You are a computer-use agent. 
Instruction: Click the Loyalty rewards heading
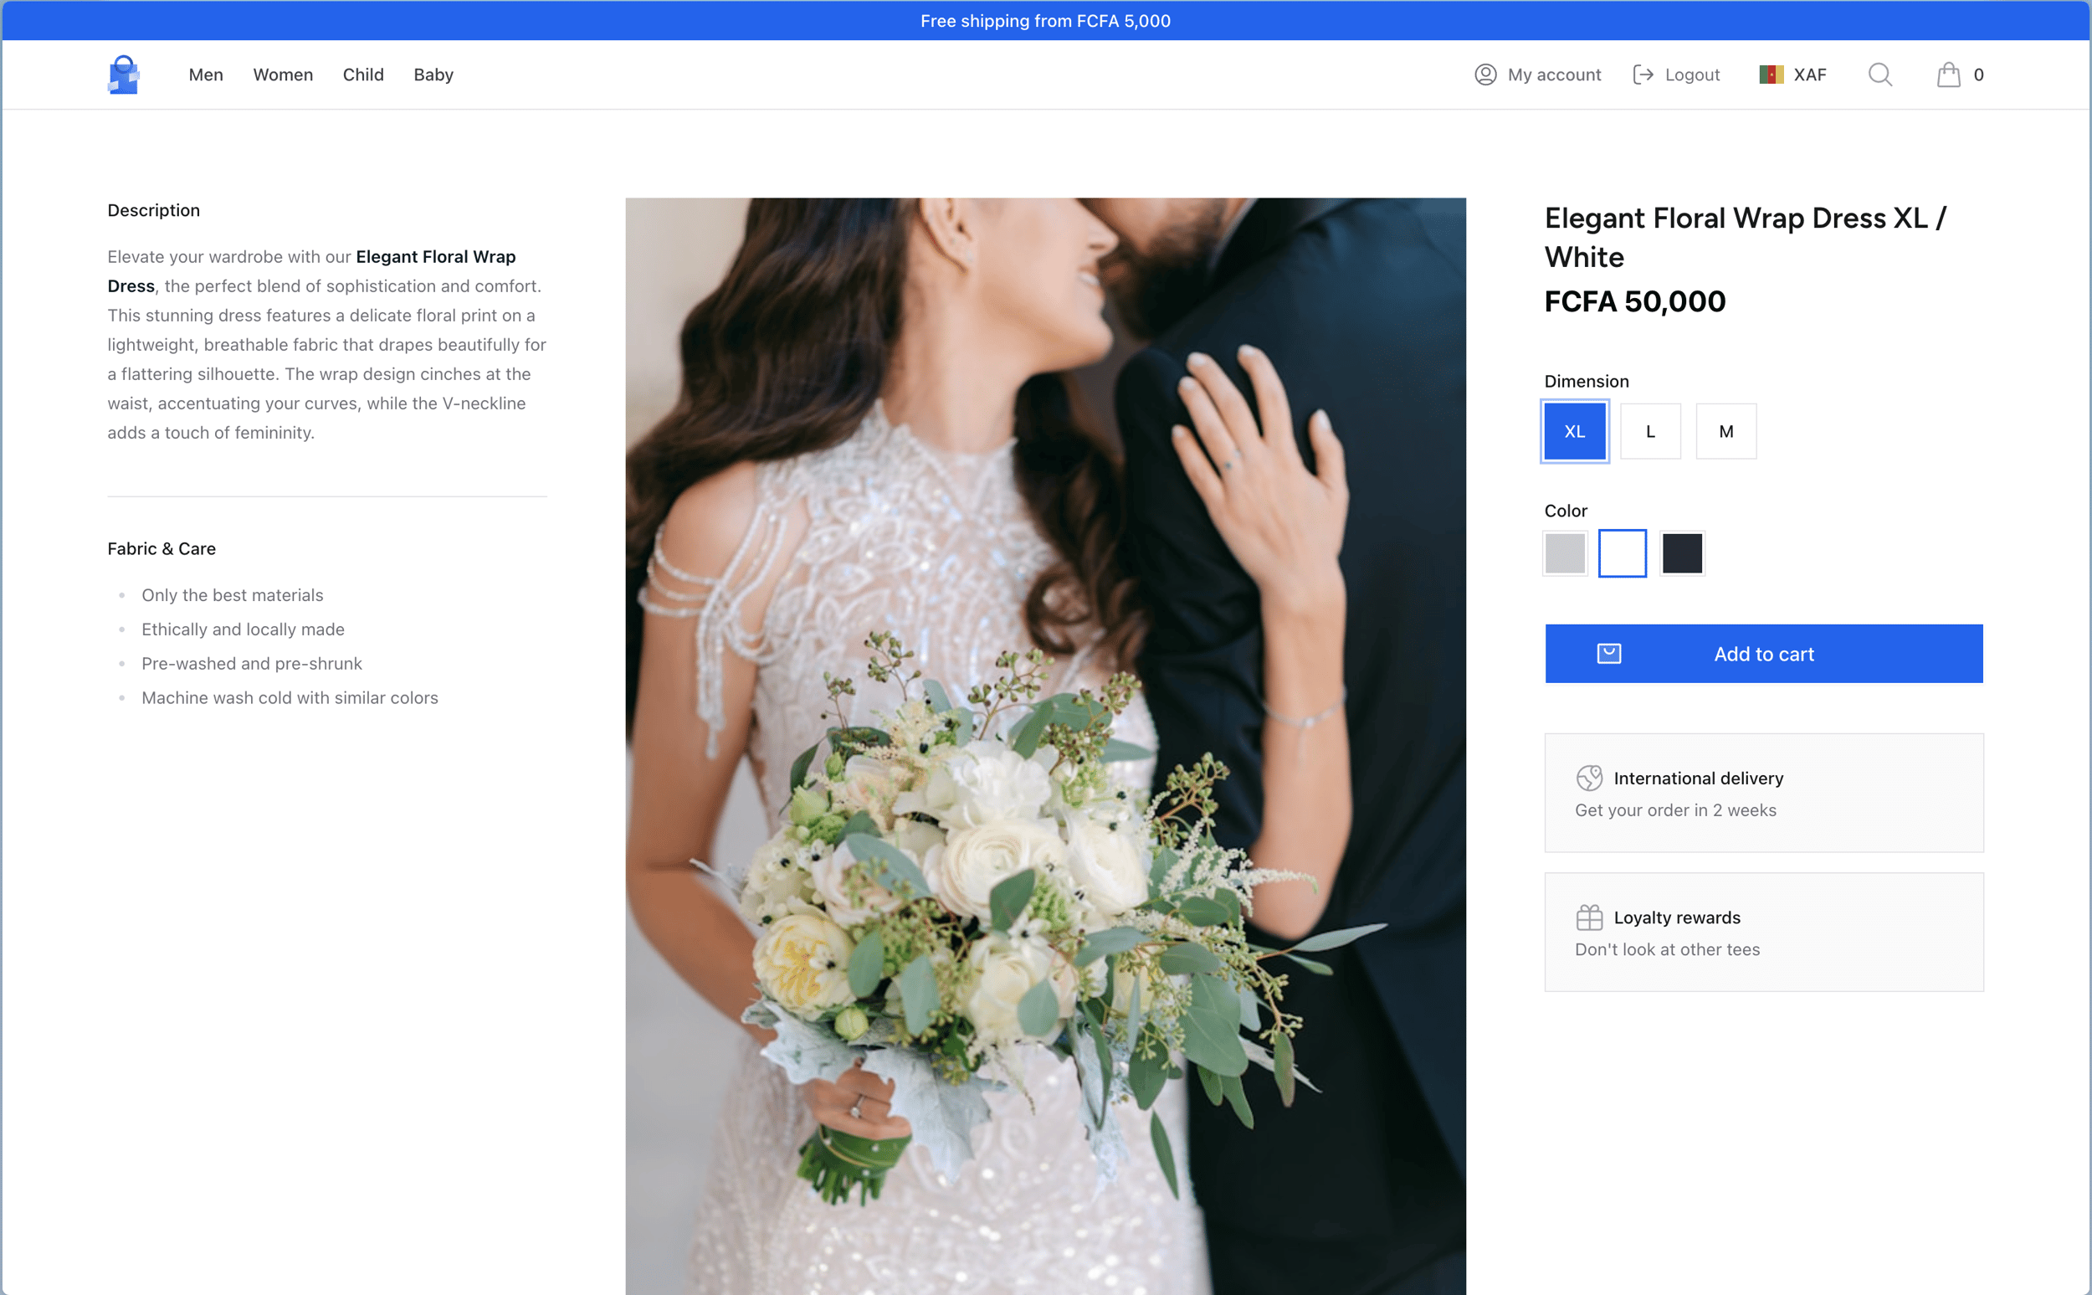(1678, 917)
